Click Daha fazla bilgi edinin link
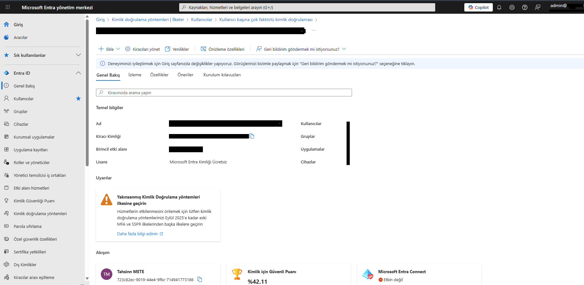This screenshot has width=584, height=285. (140, 234)
